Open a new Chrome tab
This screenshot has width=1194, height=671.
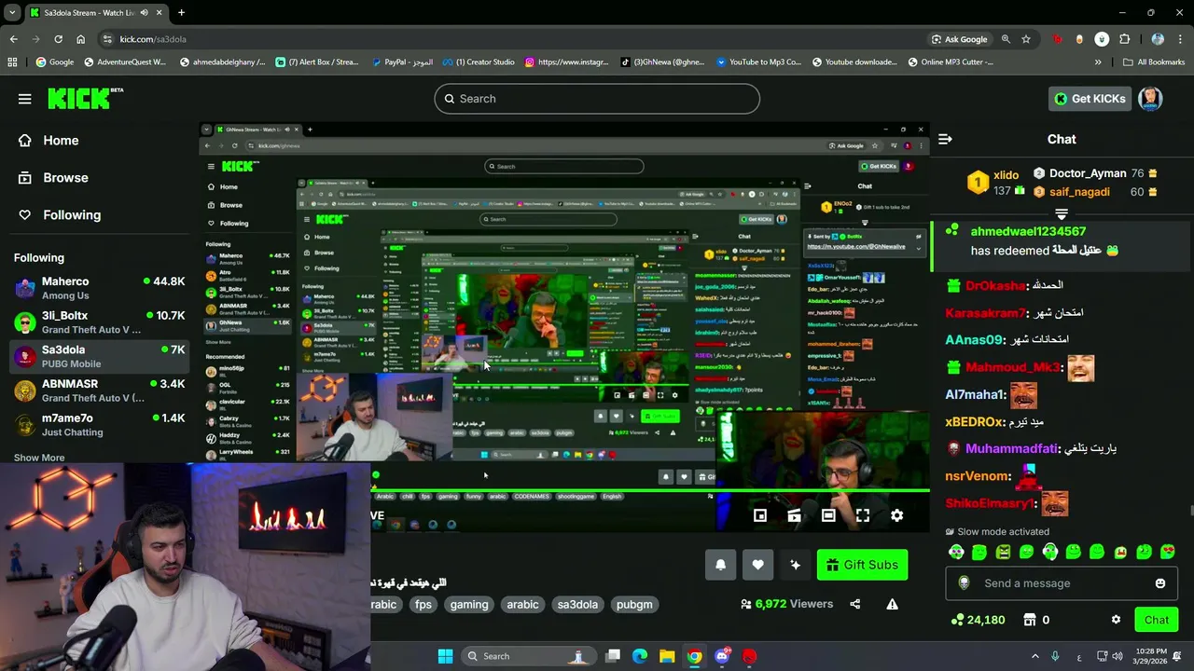click(x=181, y=12)
